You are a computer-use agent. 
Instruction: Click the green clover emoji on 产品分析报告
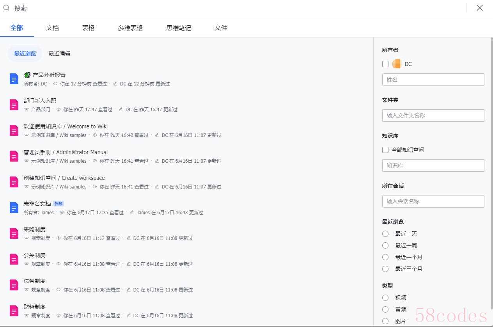point(27,75)
